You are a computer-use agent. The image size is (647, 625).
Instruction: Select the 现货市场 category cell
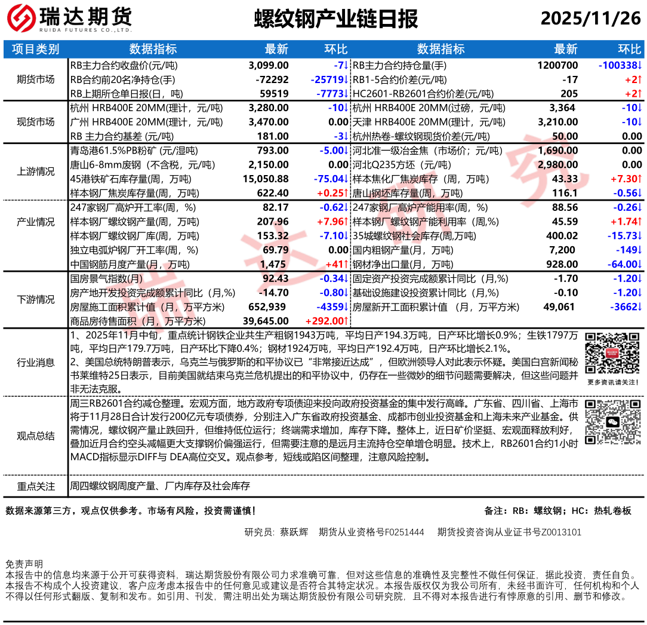35,122
